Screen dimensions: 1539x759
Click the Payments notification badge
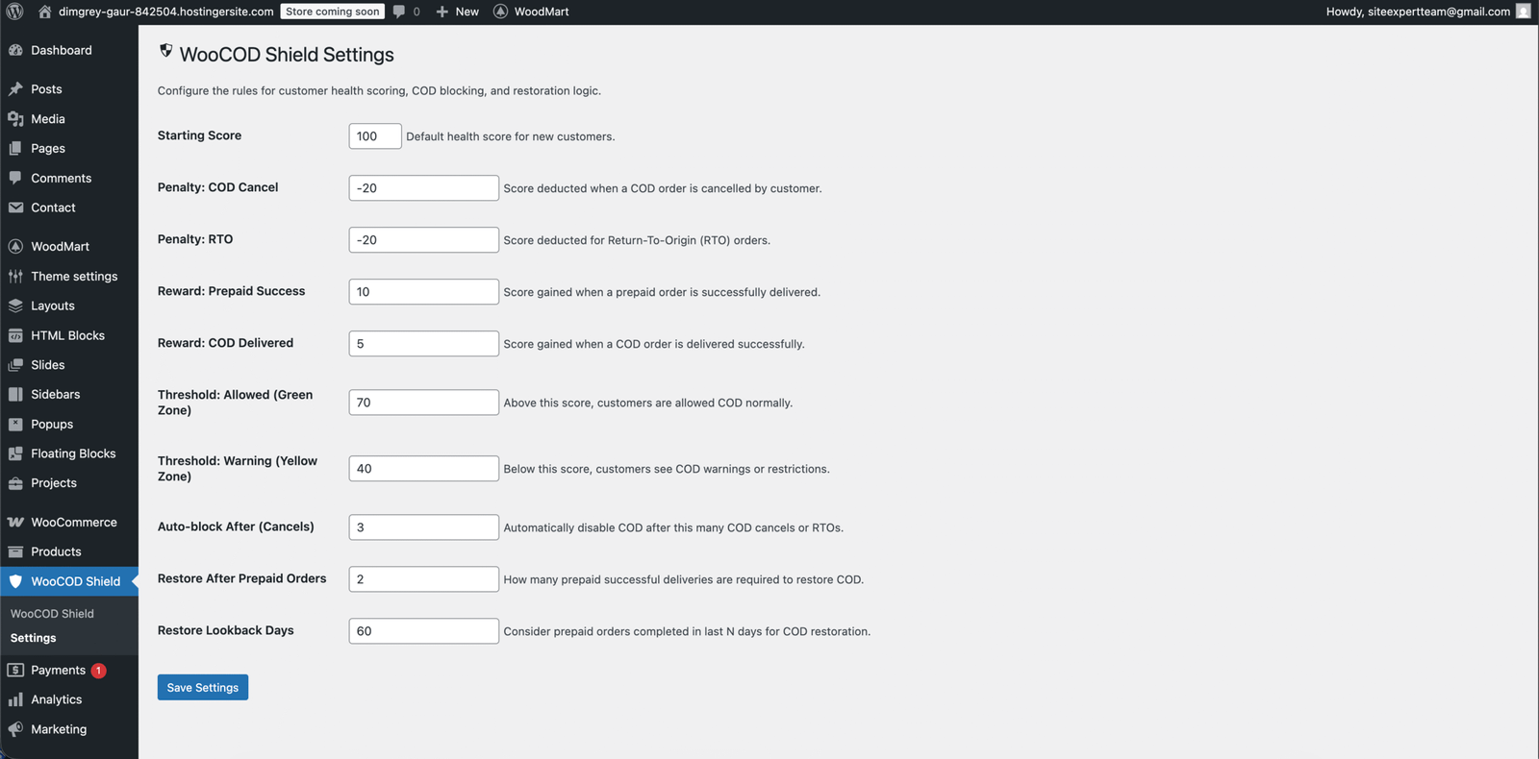pos(98,671)
